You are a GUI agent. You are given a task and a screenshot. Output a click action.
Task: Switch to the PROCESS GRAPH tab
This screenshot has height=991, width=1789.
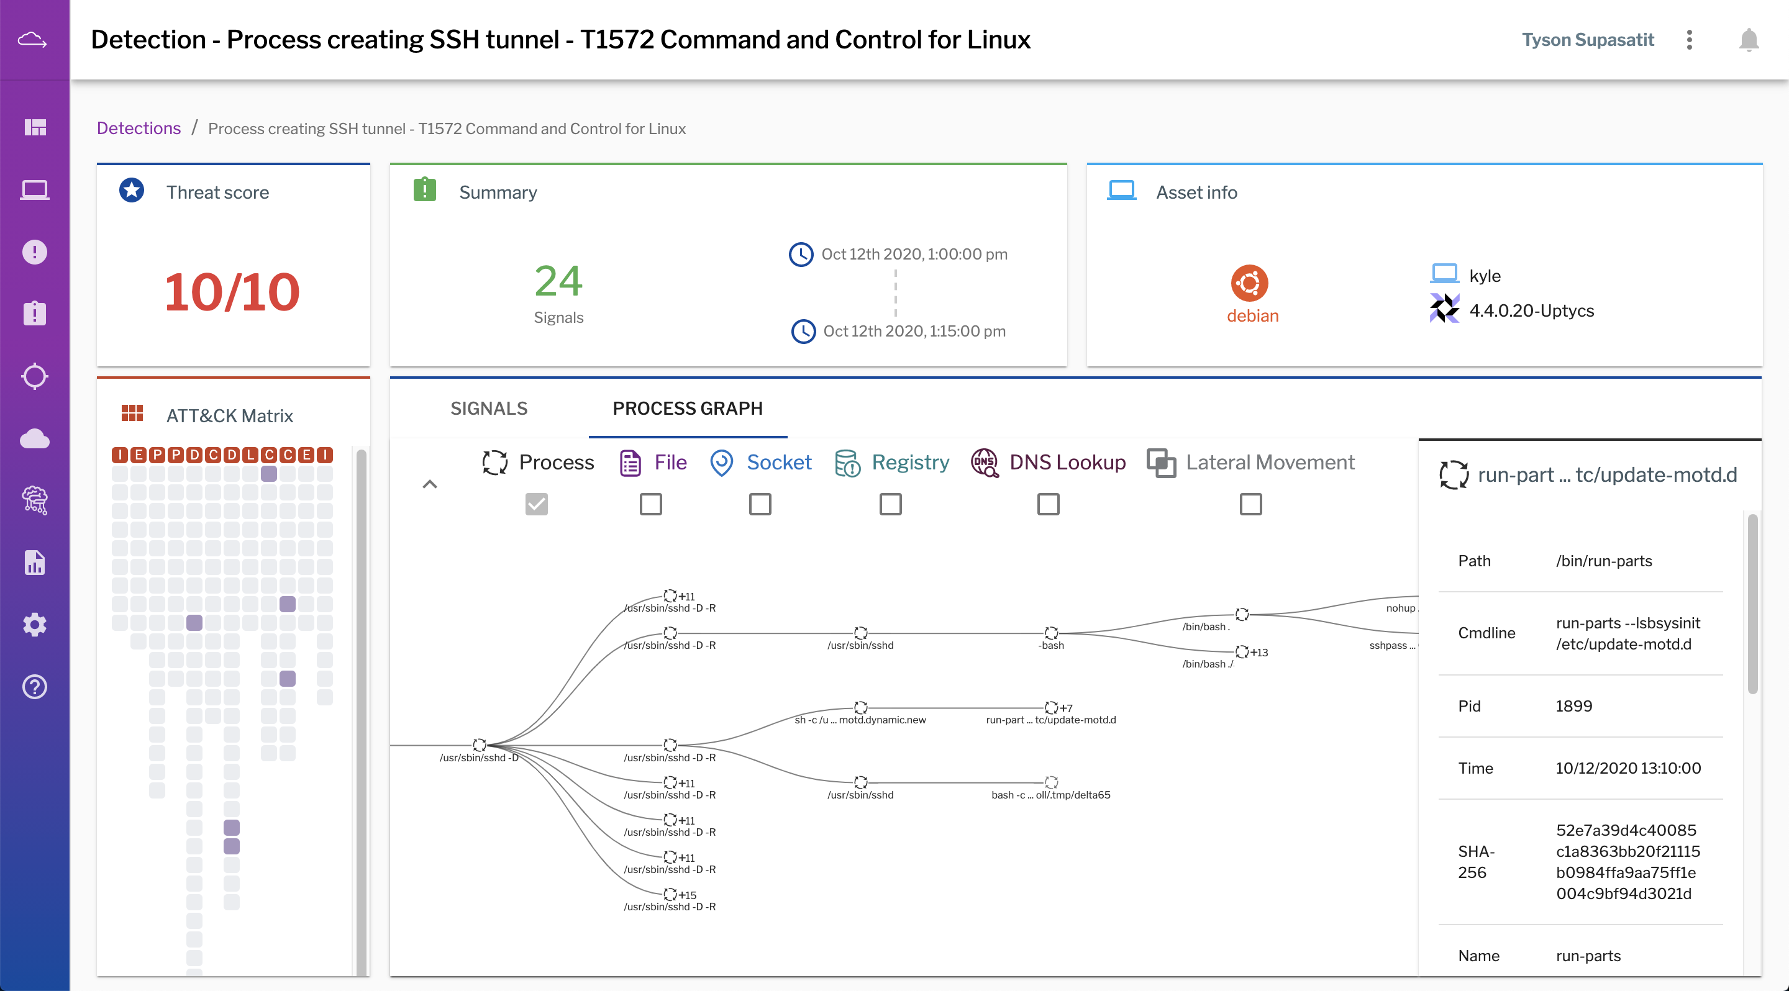click(687, 407)
